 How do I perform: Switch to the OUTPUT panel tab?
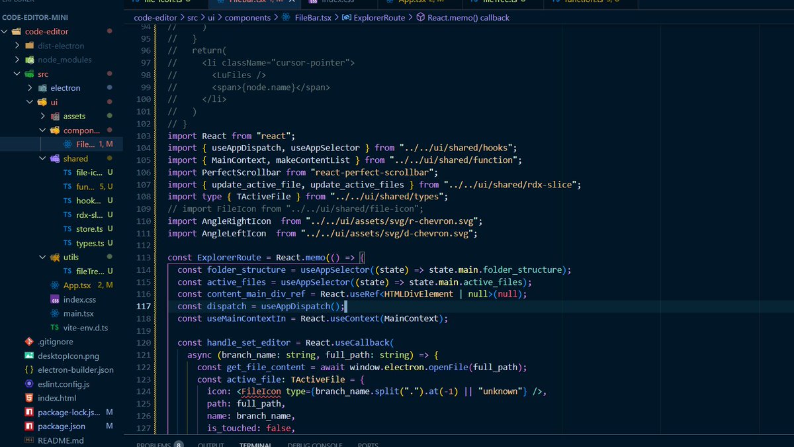(x=211, y=445)
